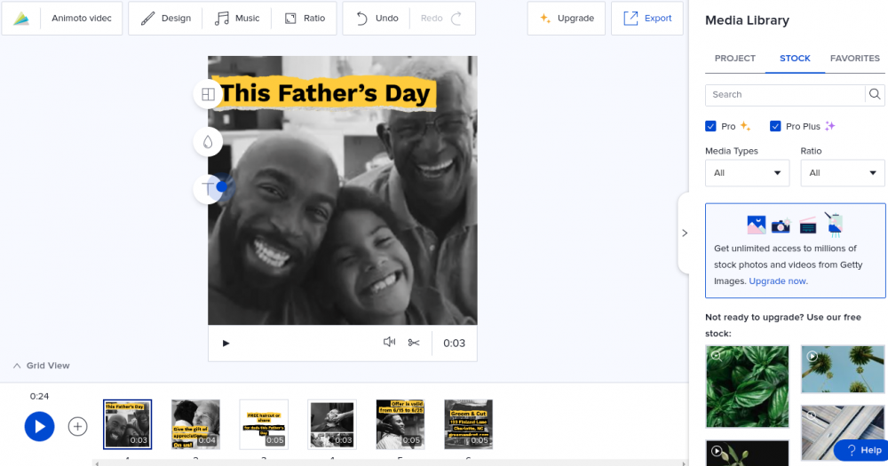
Task: Open the Media Types dropdown
Action: (747, 173)
